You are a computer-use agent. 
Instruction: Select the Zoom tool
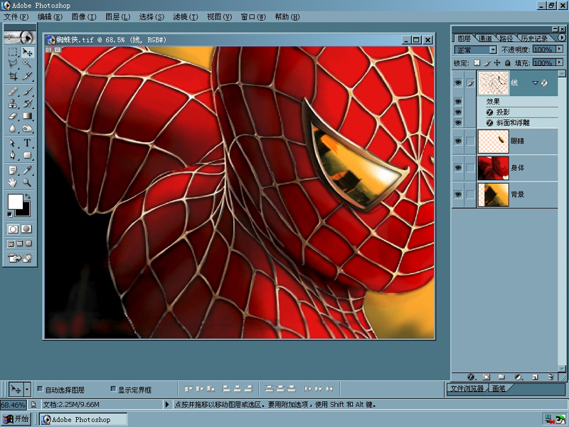[x=27, y=182]
